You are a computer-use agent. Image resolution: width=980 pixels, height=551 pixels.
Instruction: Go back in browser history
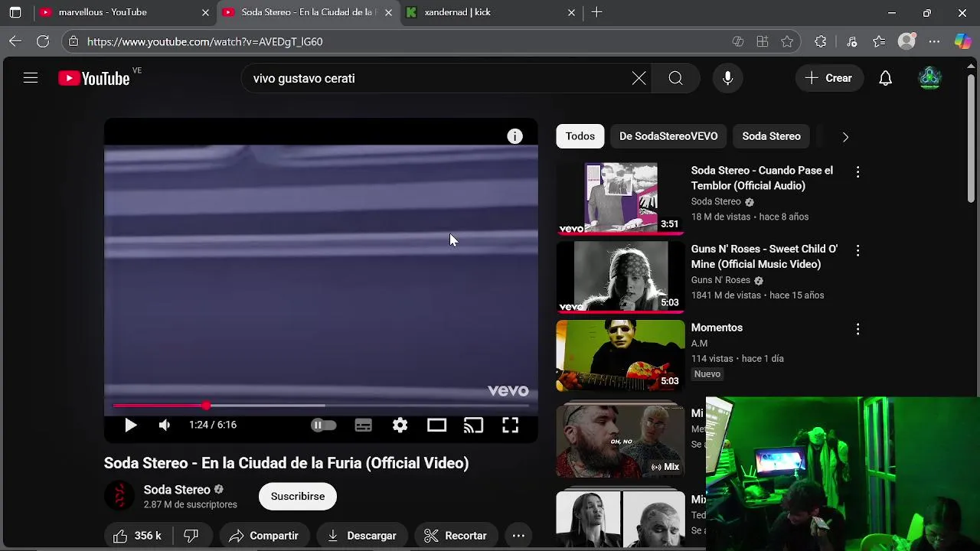[x=15, y=41]
